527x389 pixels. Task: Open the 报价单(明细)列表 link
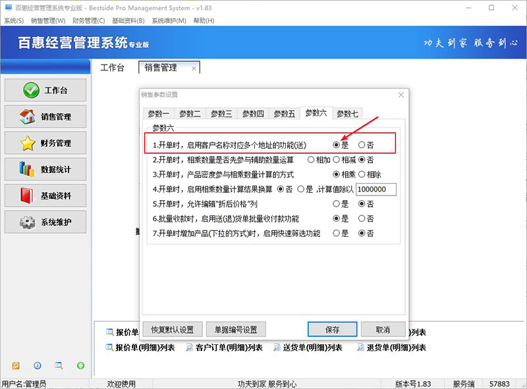145,348
